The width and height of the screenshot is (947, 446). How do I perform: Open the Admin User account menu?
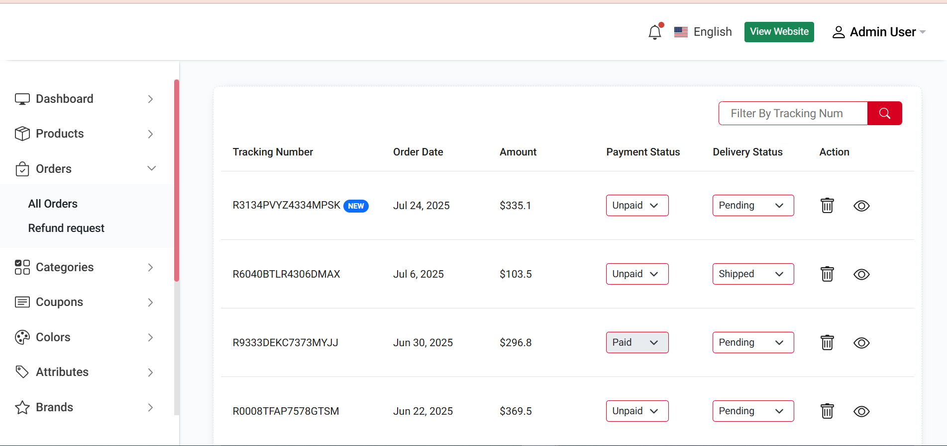coord(878,32)
